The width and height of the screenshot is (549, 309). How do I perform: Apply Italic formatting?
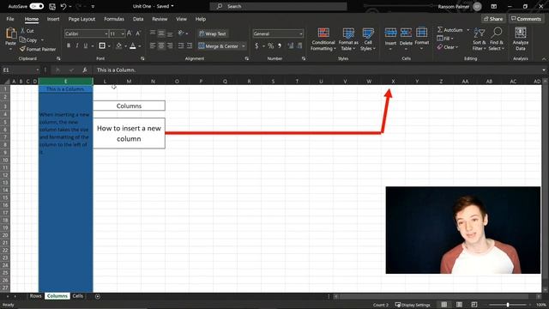[77, 45]
